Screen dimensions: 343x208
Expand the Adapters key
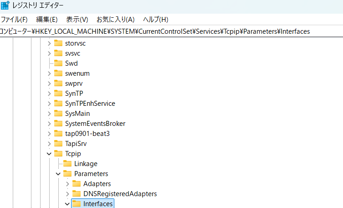click(x=67, y=184)
